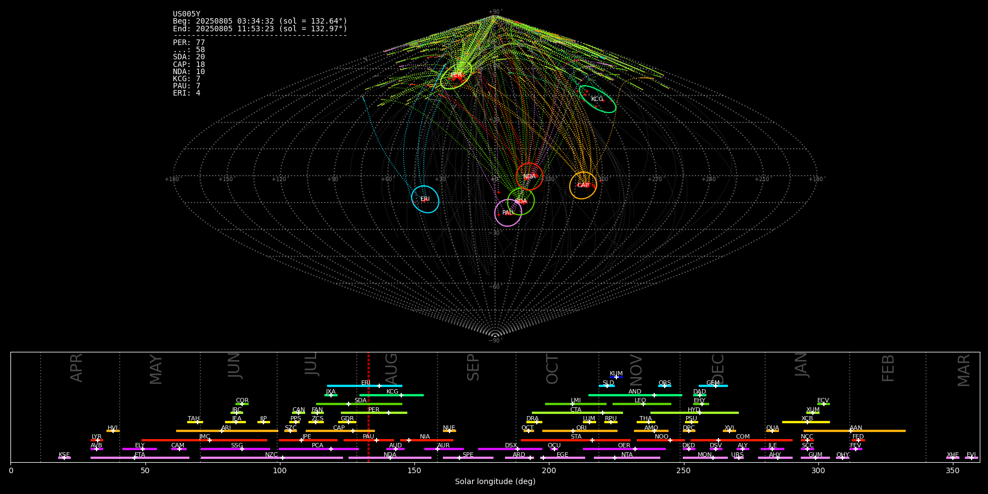Select the LMI shower bar in timeline
Viewport: 988px width, 494px height.
coord(576,404)
